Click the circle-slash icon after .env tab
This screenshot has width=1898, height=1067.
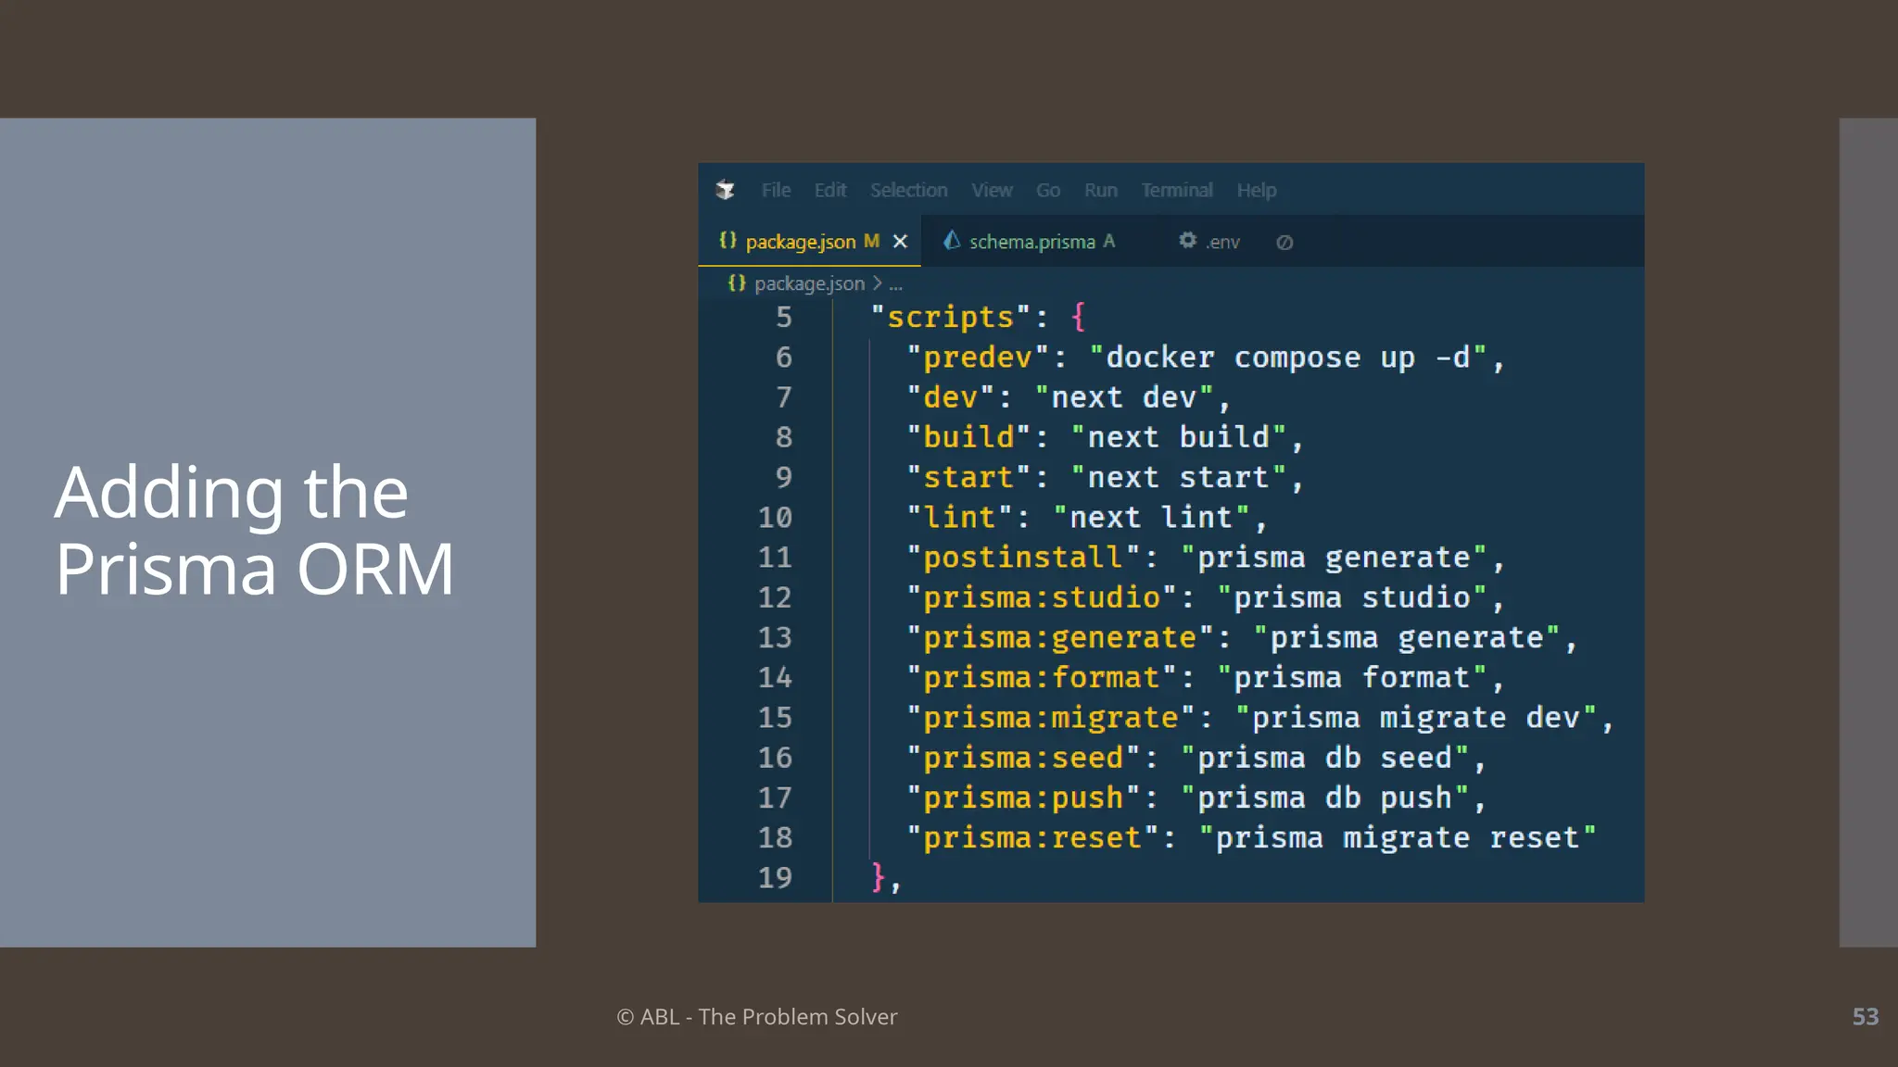coord(1284,243)
